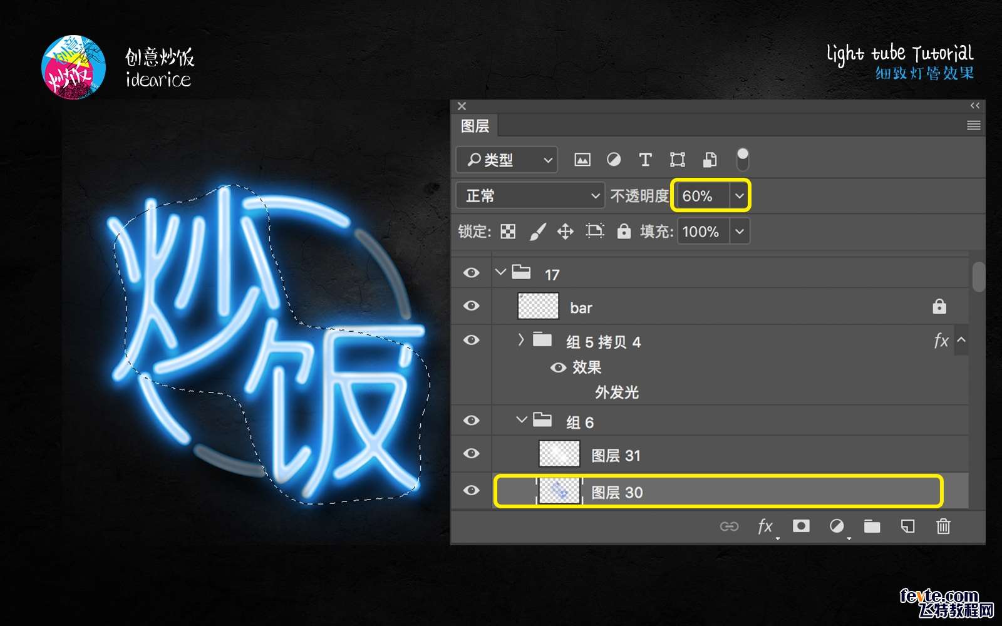Filter layers by text type
Viewport: 1002px width, 626px height.
pos(645,160)
